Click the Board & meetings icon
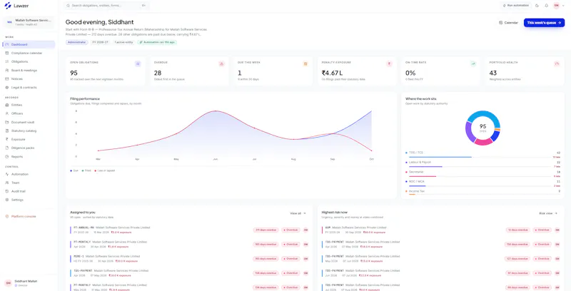The image size is (571, 291). tap(7, 70)
